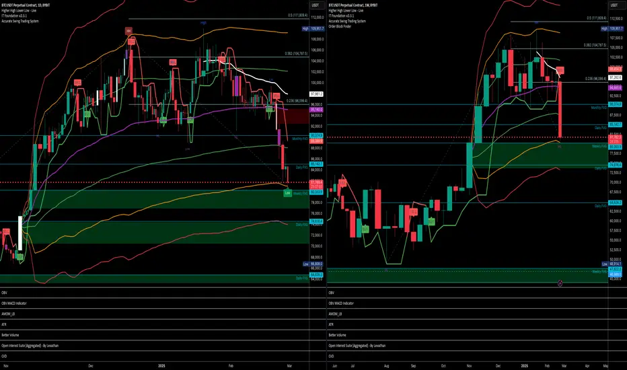Click the teal 74,636.4 price label on 1W chart
Image resolution: width=627 pixels, height=370 pixels.
615,165
